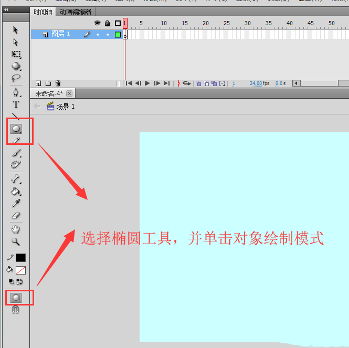Toggle Edit Multiple Frames
Image resolution: width=349 pixels, height=348 pixels.
point(214,83)
